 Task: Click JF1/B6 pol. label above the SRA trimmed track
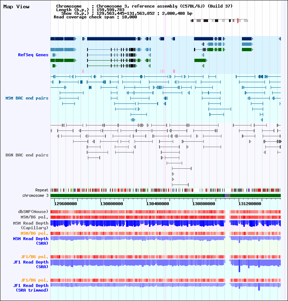click(35, 280)
